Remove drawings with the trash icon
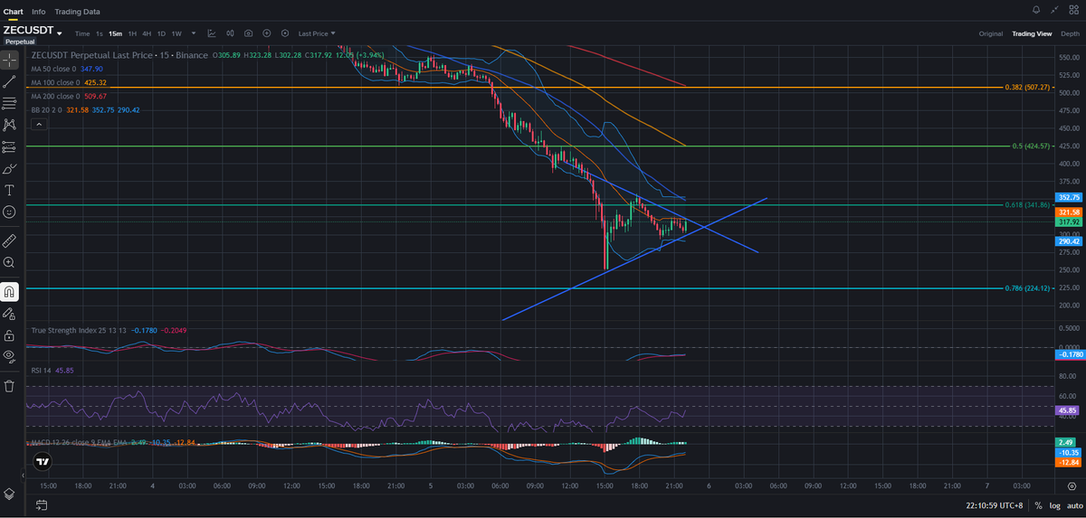The image size is (1086, 518). click(9, 386)
